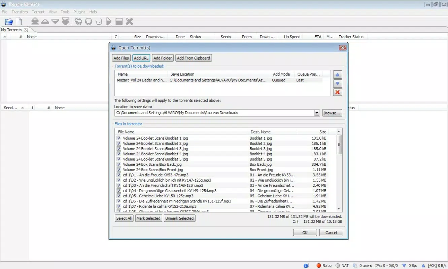448x269 pixels.
Task: Open the File menu
Action: [x=5, y=12]
